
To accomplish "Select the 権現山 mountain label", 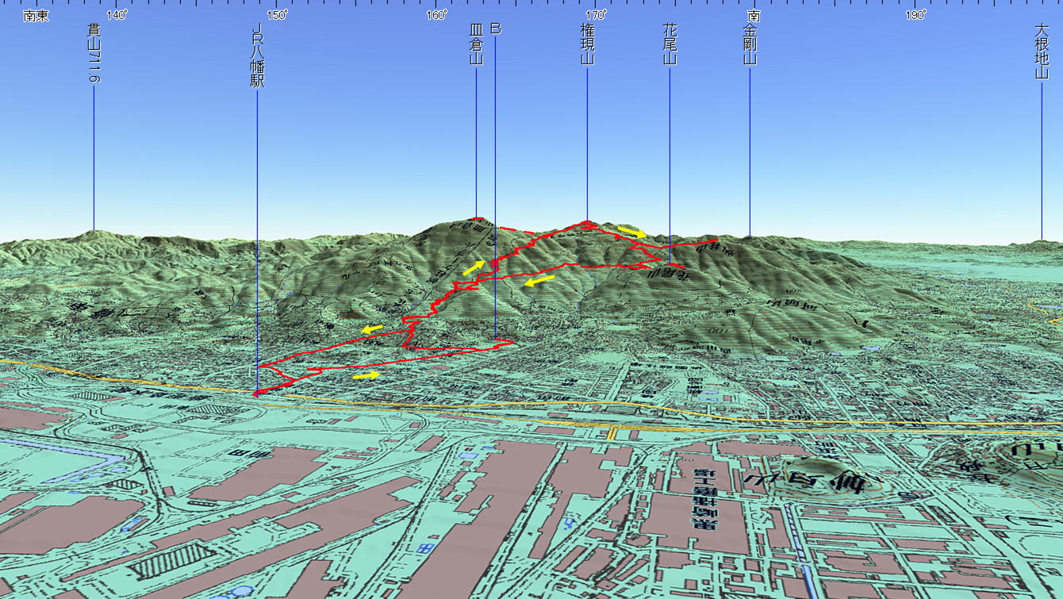I will tap(587, 44).
